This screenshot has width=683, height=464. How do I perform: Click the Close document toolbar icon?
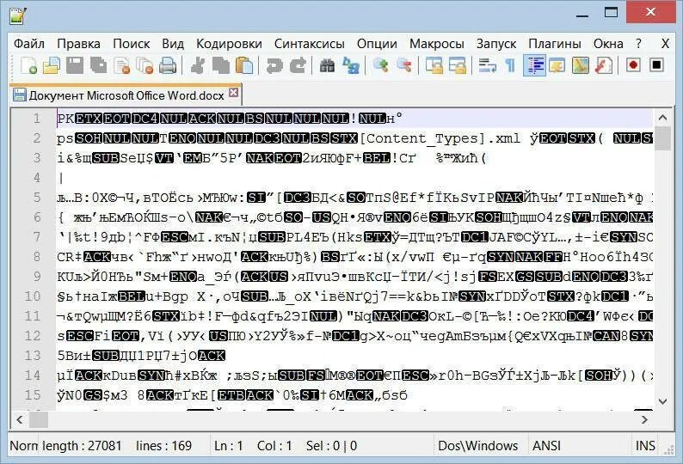tap(121, 65)
